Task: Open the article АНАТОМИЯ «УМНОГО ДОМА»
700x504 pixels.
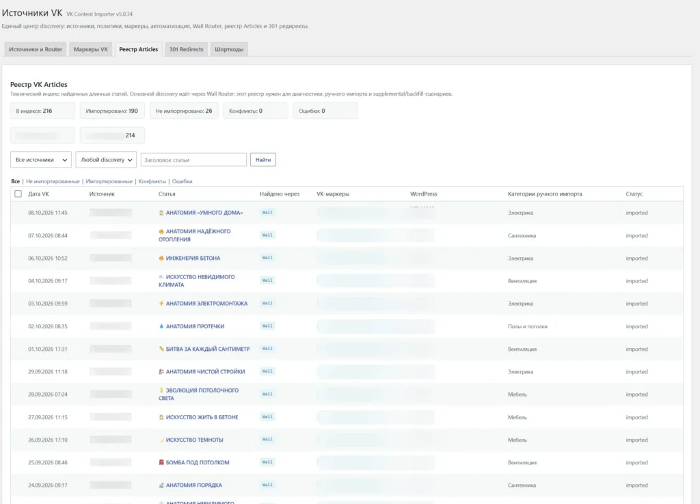Action: (x=204, y=213)
